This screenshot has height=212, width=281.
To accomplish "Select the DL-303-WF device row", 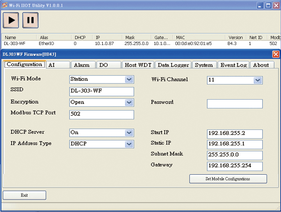I will pos(141,44).
